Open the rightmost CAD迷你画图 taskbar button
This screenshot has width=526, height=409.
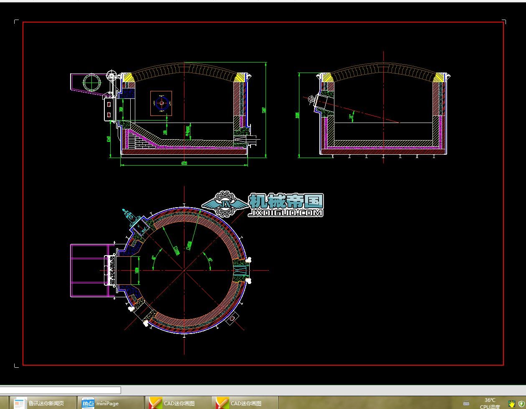pos(245,403)
